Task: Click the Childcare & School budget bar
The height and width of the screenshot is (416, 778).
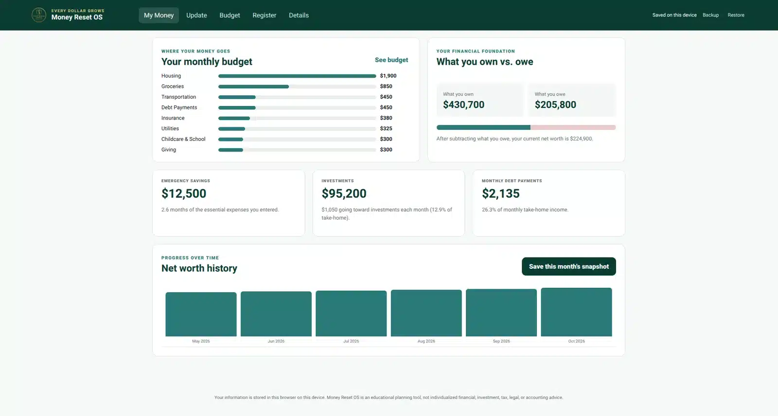Action: tap(297, 139)
